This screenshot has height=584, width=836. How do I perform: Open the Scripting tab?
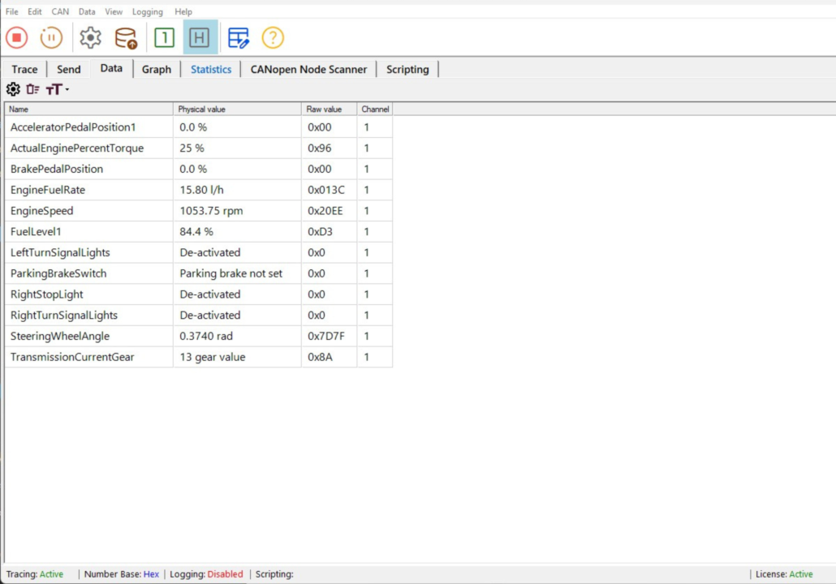[407, 70]
